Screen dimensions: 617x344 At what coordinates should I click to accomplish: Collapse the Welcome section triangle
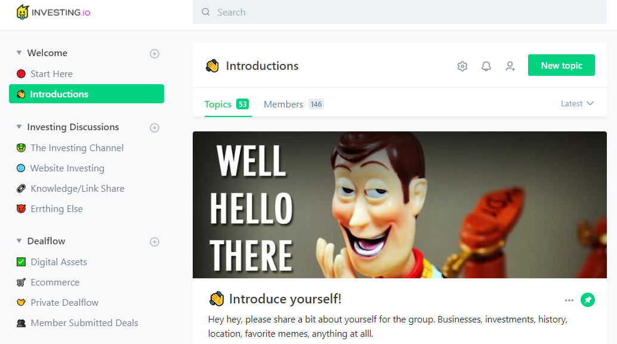(19, 53)
